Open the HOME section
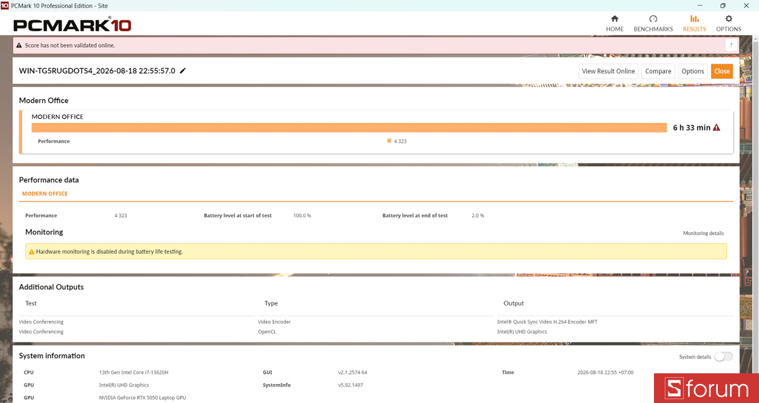 coord(615,23)
